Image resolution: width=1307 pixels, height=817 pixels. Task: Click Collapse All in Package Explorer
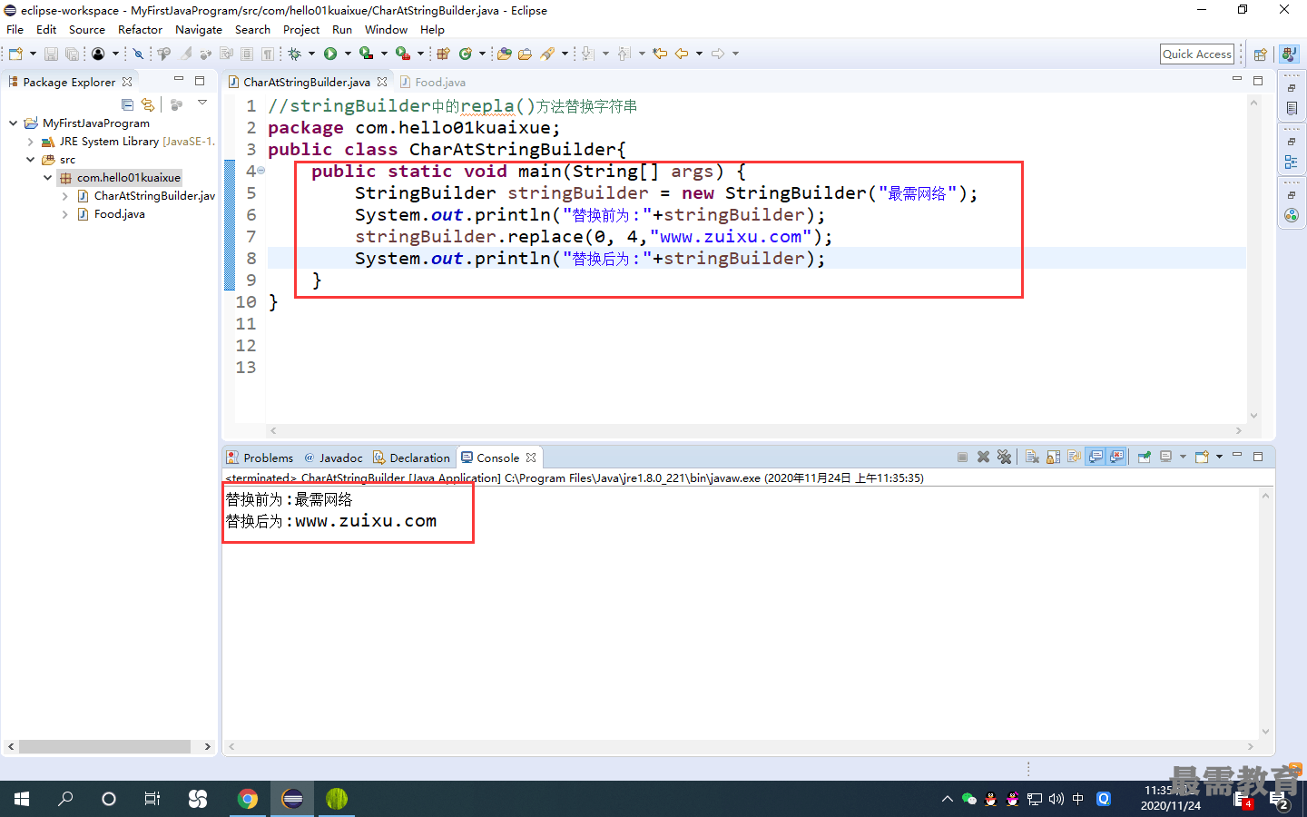point(127,105)
